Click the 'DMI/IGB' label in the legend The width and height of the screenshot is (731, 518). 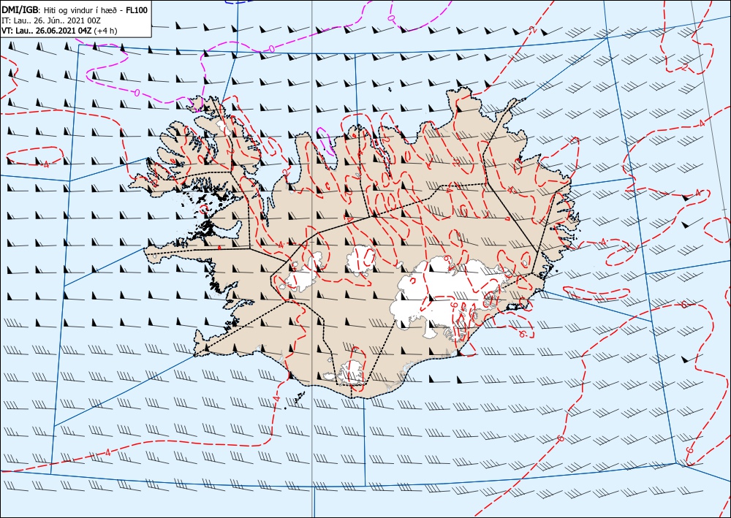(20, 9)
